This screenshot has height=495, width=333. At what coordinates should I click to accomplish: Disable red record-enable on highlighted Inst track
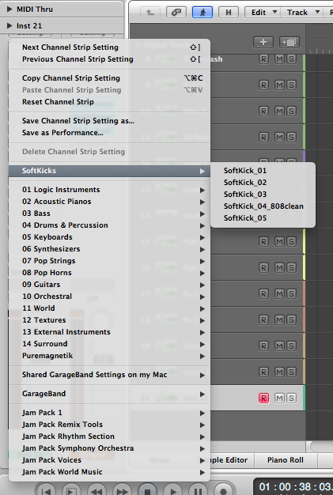tap(263, 398)
